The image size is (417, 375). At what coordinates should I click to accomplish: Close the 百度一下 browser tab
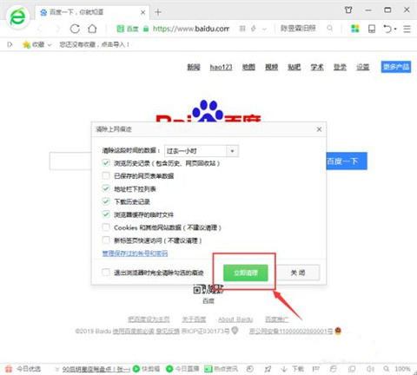pyautogui.click(x=143, y=12)
